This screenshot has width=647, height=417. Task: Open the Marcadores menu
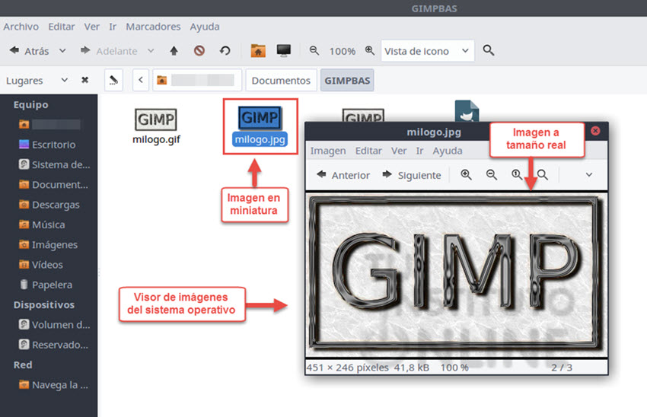point(153,27)
